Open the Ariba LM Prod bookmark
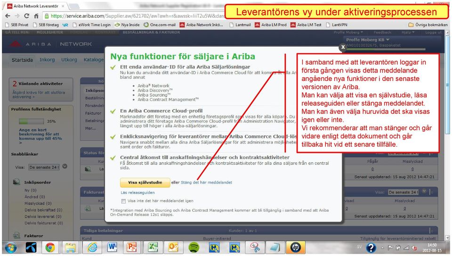Viewport: 452px width, 256px height. coord(270,25)
